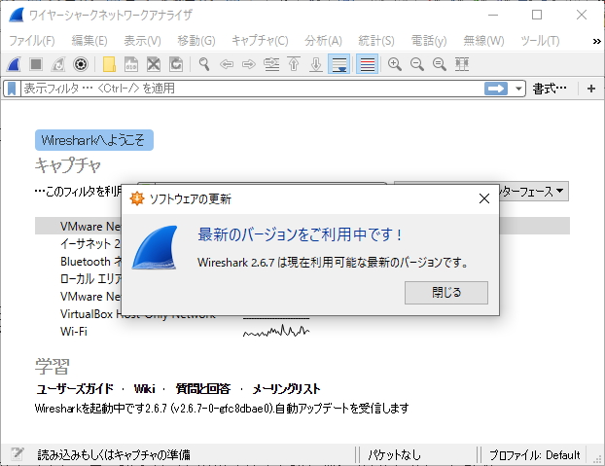The width and height of the screenshot is (605, 466).
Task: Start capturing packets with shark fin icon
Action: coord(14,64)
